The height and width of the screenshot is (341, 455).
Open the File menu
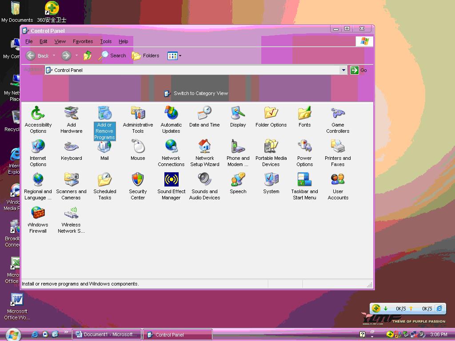pos(29,41)
